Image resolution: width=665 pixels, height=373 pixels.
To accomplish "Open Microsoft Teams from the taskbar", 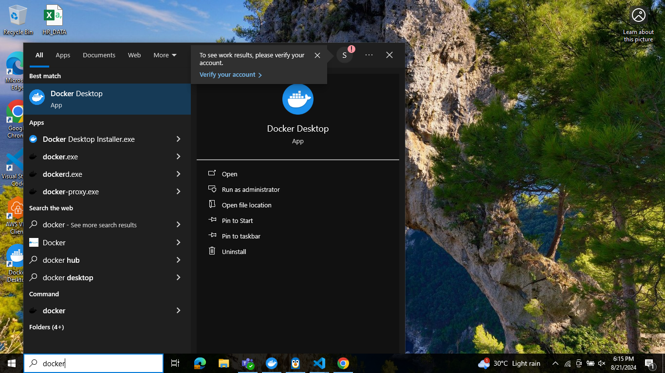I will point(248,363).
